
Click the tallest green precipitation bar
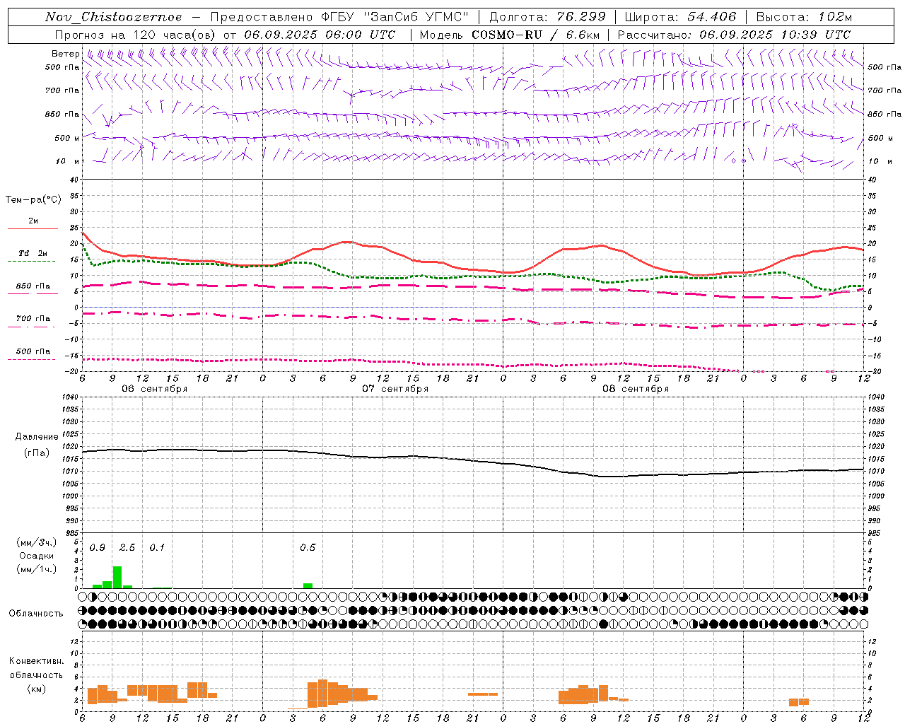117,578
